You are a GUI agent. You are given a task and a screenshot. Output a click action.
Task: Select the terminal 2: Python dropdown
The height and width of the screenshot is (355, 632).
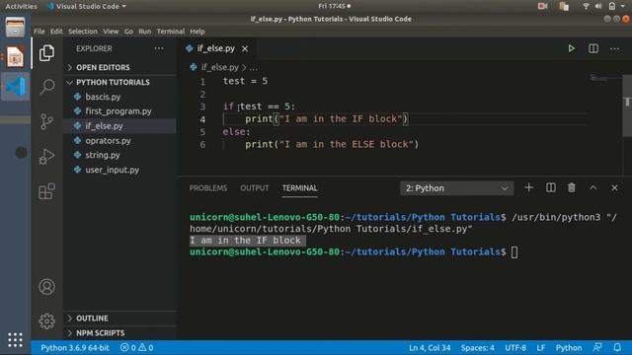click(x=456, y=188)
